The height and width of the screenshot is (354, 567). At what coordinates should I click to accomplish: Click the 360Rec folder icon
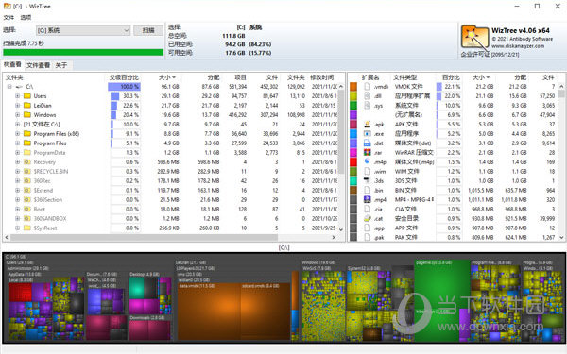click(27, 180)
